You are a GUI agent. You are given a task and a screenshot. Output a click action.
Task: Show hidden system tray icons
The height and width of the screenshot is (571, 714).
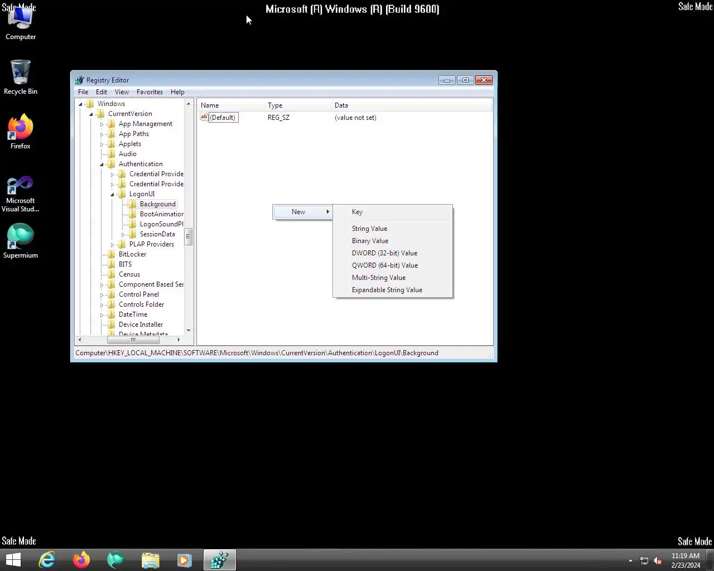630,560
